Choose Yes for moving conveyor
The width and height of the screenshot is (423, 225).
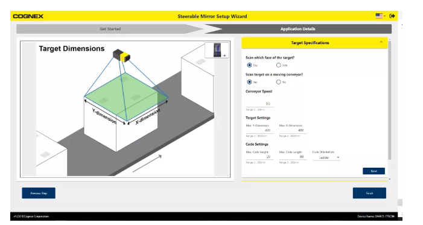(x=249, y=82)
